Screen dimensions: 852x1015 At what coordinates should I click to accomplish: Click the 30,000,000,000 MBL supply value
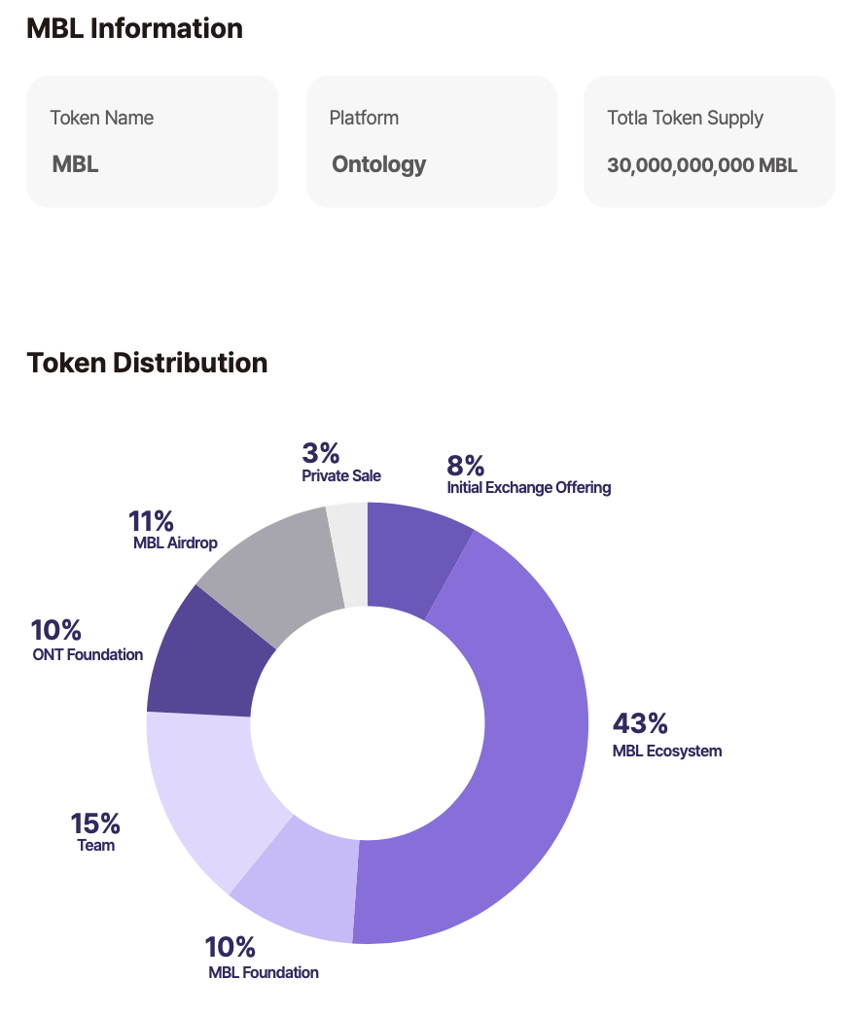[x=702, y=165]
